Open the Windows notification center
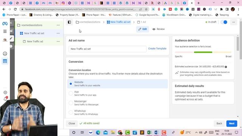 [236, 133]
